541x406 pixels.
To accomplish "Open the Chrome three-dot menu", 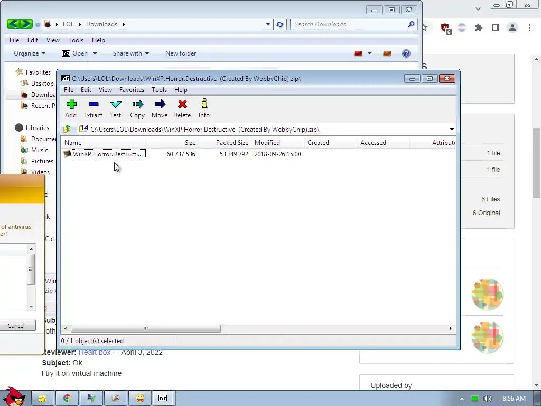I will [529, 27].
